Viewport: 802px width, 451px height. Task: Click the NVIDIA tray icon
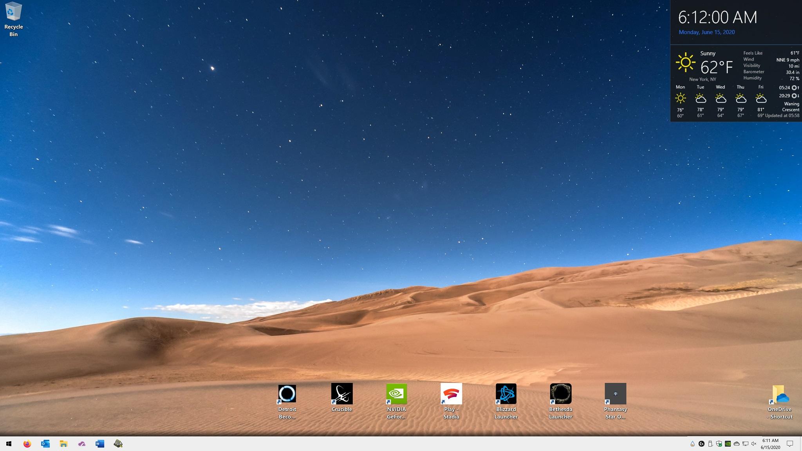[x=728, y=444]
